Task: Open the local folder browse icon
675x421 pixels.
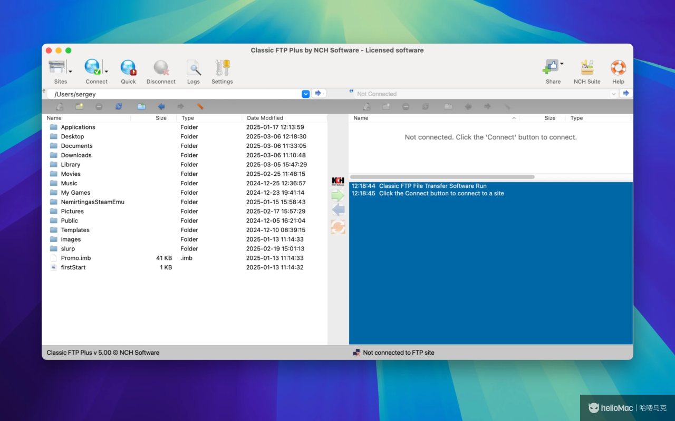Action: click(x=141, y=107)
